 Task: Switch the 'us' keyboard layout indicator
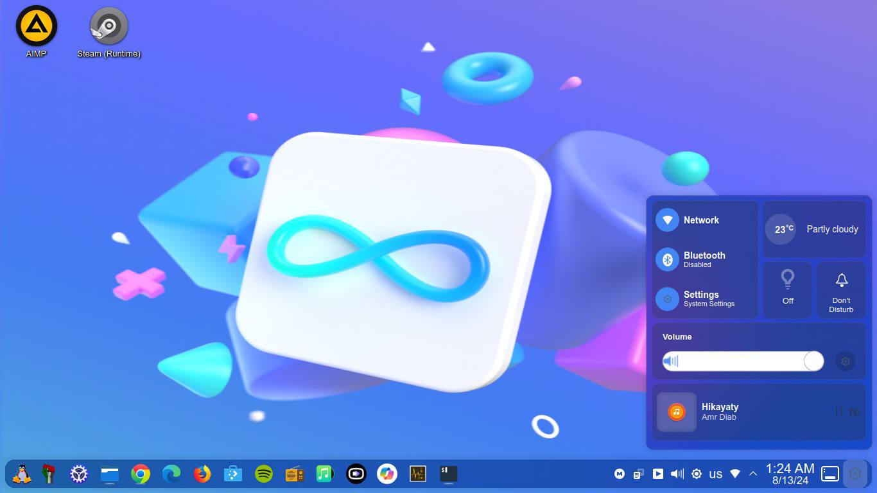[716, 474]
